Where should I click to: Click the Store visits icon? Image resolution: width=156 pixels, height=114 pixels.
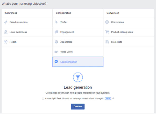107,42
